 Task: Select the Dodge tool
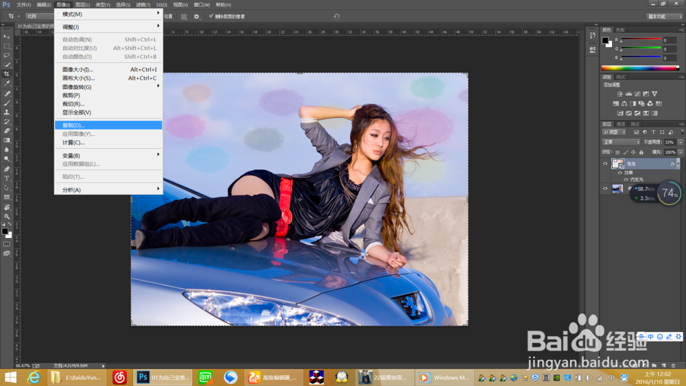(x=7, y=158)
